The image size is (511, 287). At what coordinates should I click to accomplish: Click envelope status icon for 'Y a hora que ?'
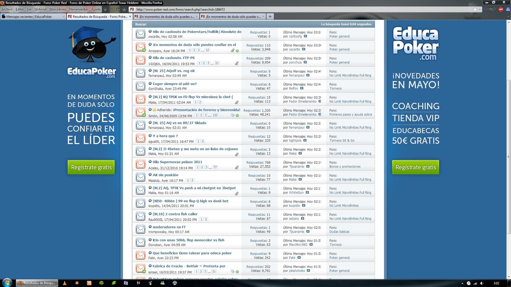tap(141, 138)
